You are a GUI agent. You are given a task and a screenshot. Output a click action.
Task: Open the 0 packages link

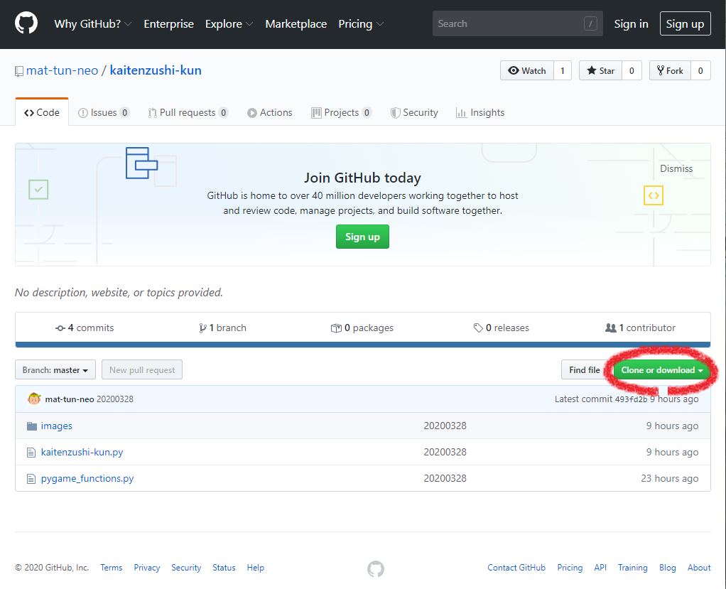(362, 328)
